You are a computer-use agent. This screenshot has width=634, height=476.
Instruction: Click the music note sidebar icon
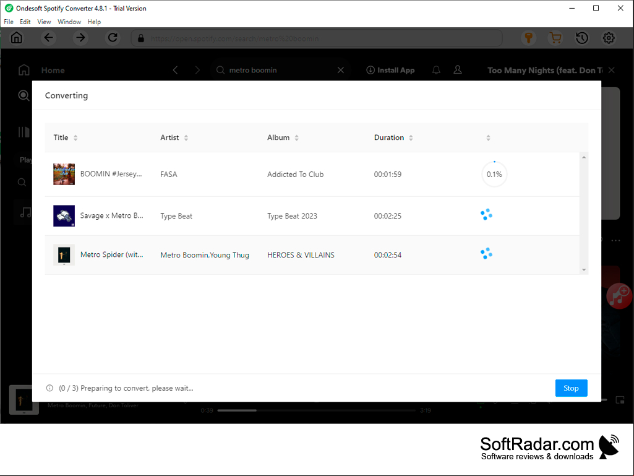point(25,212)
